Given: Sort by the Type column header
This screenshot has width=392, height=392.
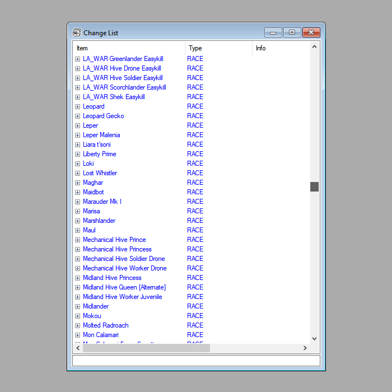Looking at the screenshot, I should [218, 48].
